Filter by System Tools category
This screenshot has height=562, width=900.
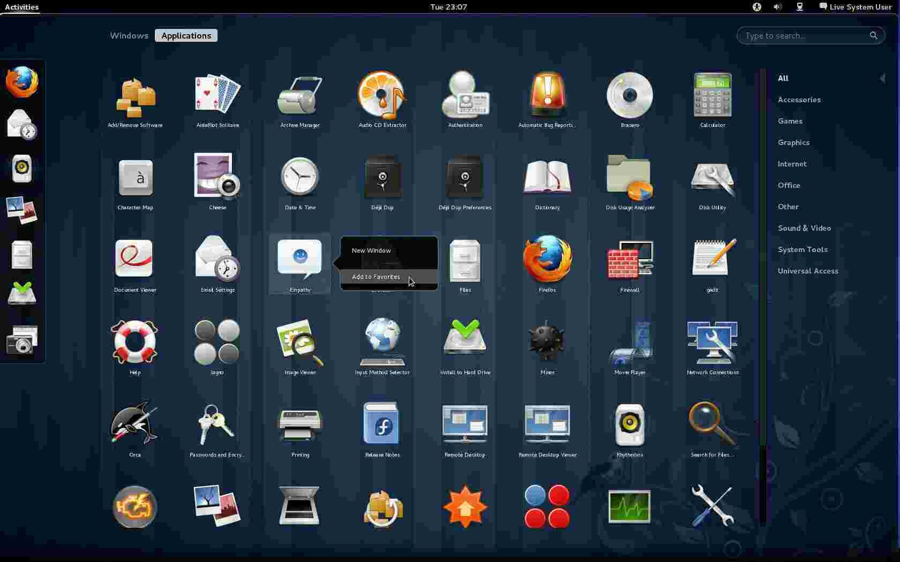tap(802, 249)
